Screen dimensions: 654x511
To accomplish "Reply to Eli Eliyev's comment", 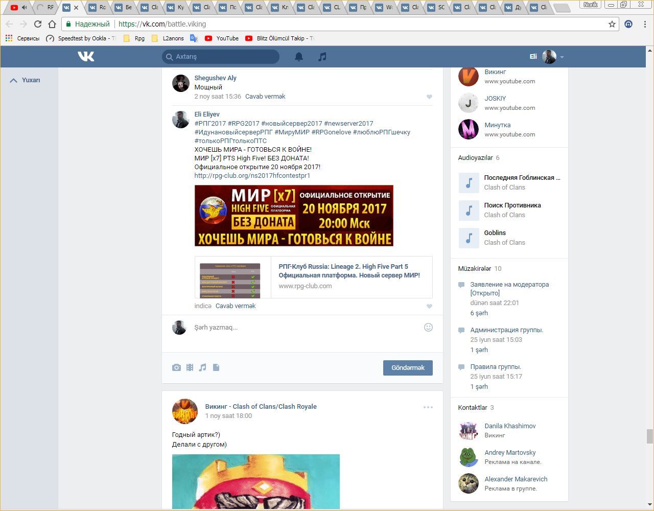I will point(236,306).
